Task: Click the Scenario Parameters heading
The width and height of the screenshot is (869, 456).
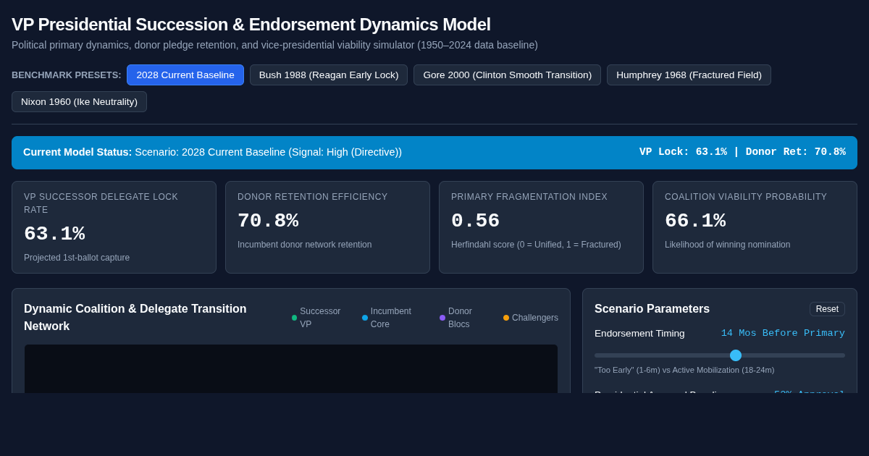Action: [652, 309]
